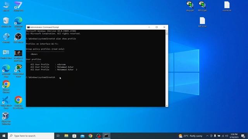Click the battery tray icon
Image resolution: width=248 pixels, height=139 pixels.
219,136
